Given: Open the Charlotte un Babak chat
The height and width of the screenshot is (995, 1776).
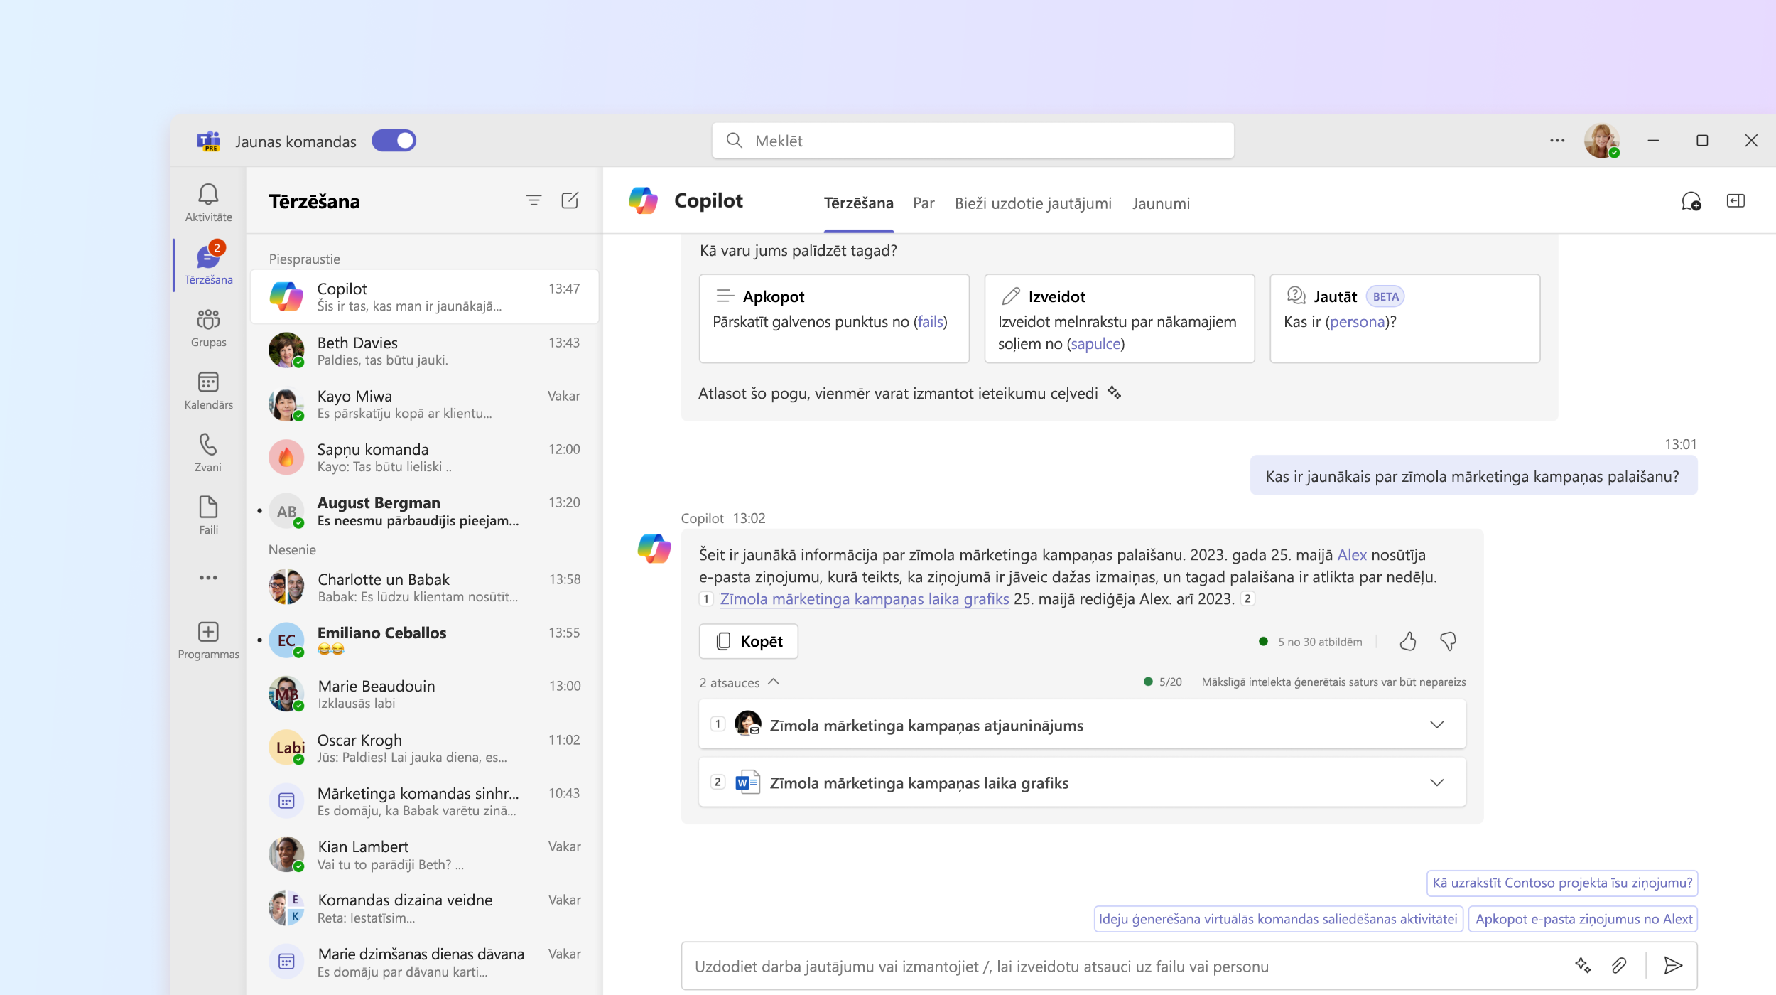Looking at the screenshot, I should click(425, 587).
